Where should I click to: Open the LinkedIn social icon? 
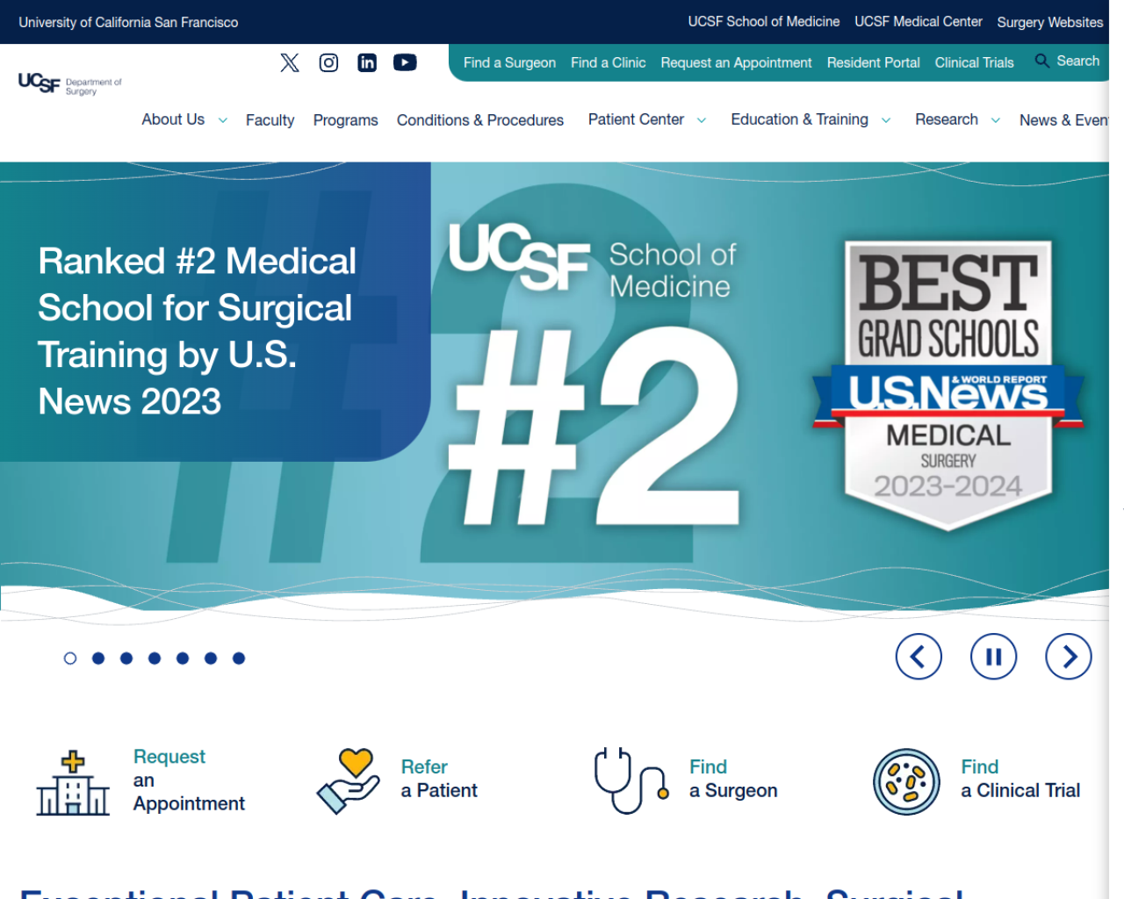click(x=367, y=62)
